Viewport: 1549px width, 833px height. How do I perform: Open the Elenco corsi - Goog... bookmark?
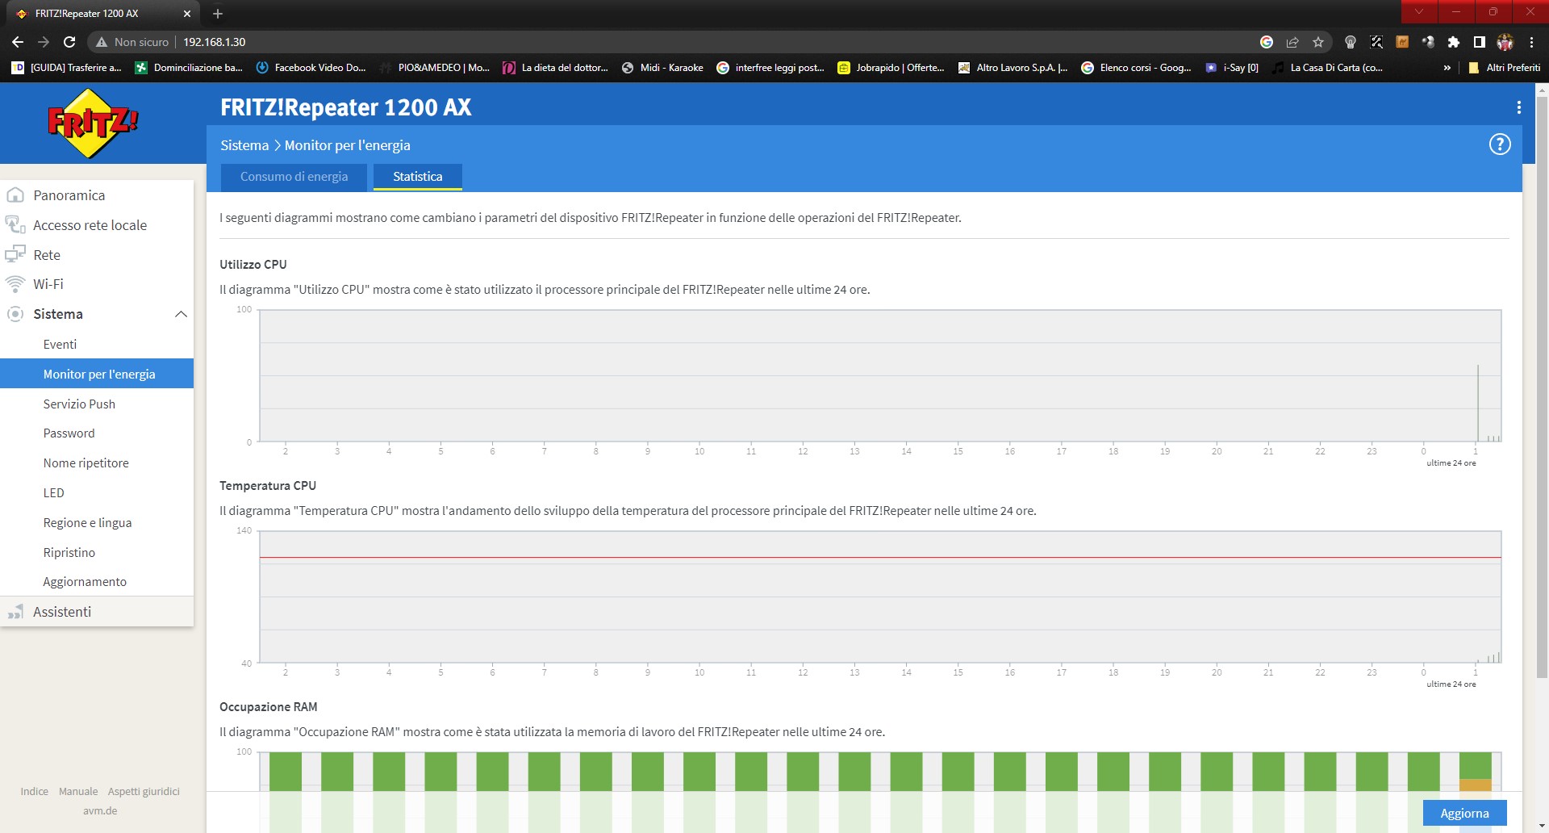(1136, 68)
